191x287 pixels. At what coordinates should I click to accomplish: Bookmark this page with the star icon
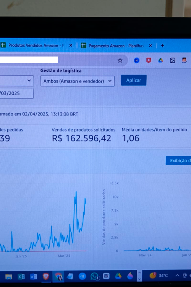[120, 60]
